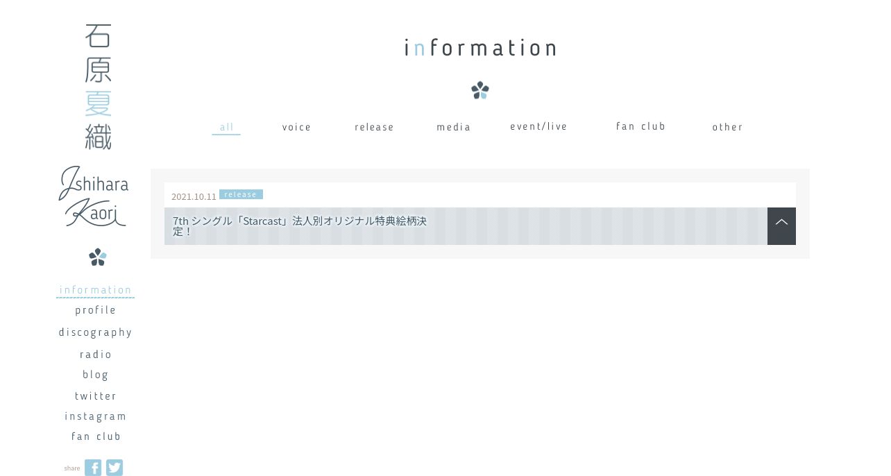Screen dimensions: 891x476
Task: Open the Ishihara Kaori kanji logo
Action: pyautogui.click(x=98, y=87)
